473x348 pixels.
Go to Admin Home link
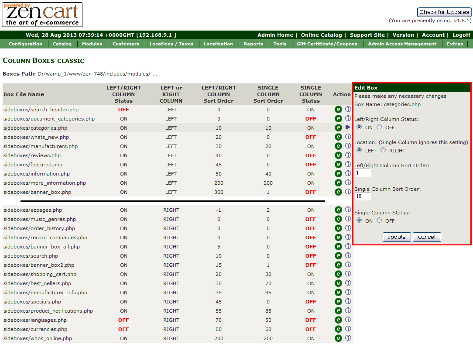(x=275, y=35)
